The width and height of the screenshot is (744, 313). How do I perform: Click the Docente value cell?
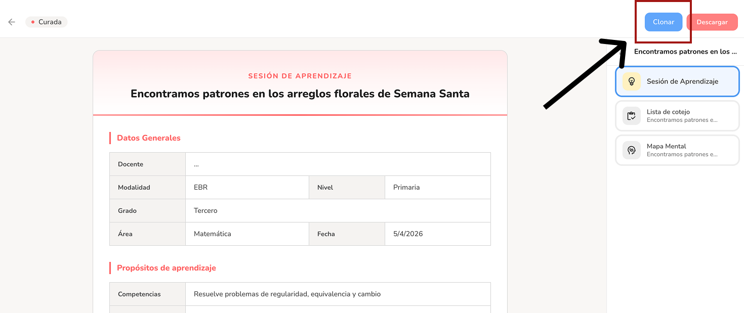coord(338,164)
